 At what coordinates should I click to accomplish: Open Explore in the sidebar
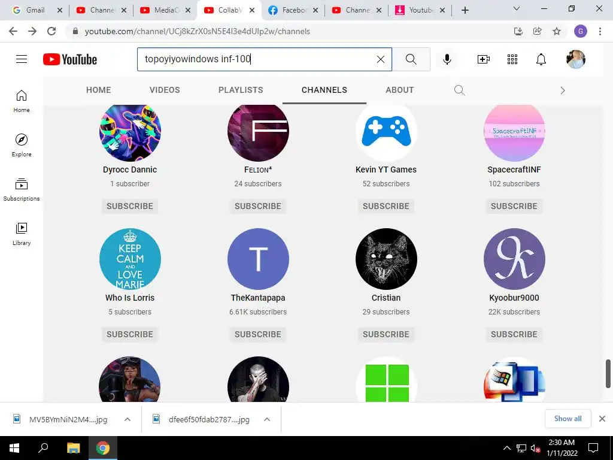point(22,146)
